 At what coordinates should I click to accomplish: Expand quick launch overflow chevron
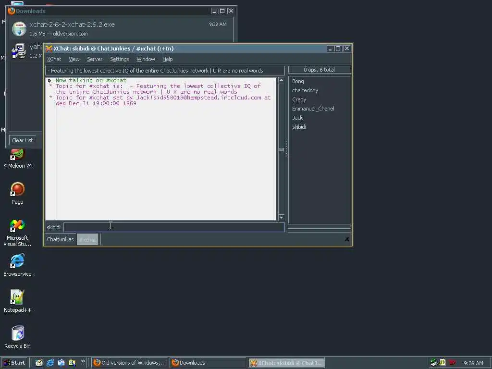click(83, 361)
